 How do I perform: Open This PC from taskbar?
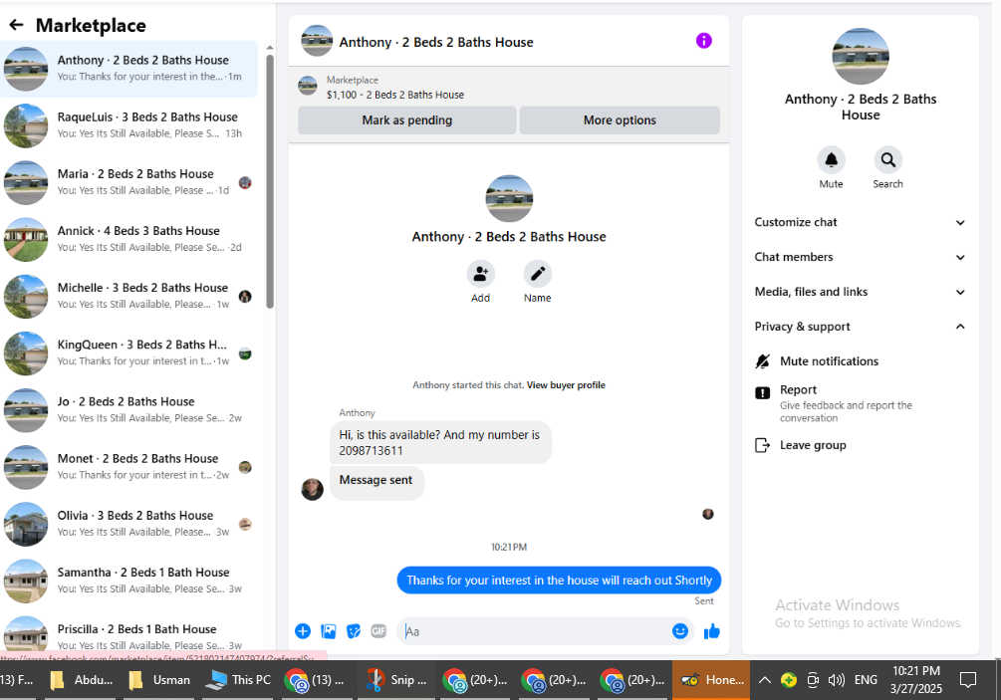click(x=239, y=680)
